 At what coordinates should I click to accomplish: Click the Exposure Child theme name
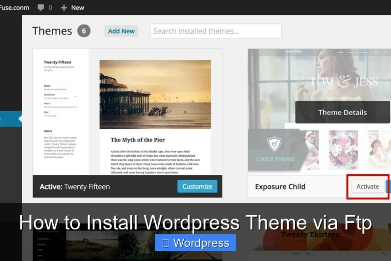(280, 186)
